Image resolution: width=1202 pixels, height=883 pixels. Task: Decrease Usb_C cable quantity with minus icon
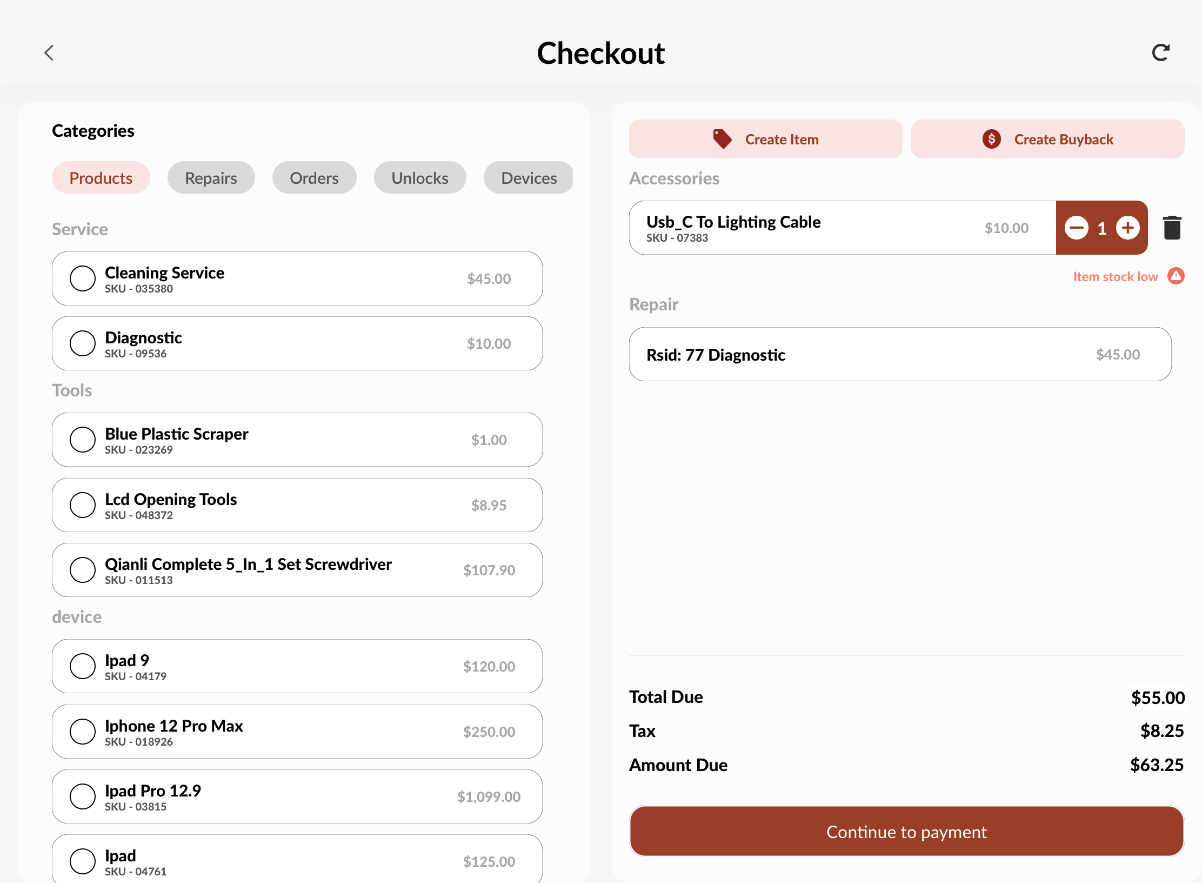(1077, 228)
